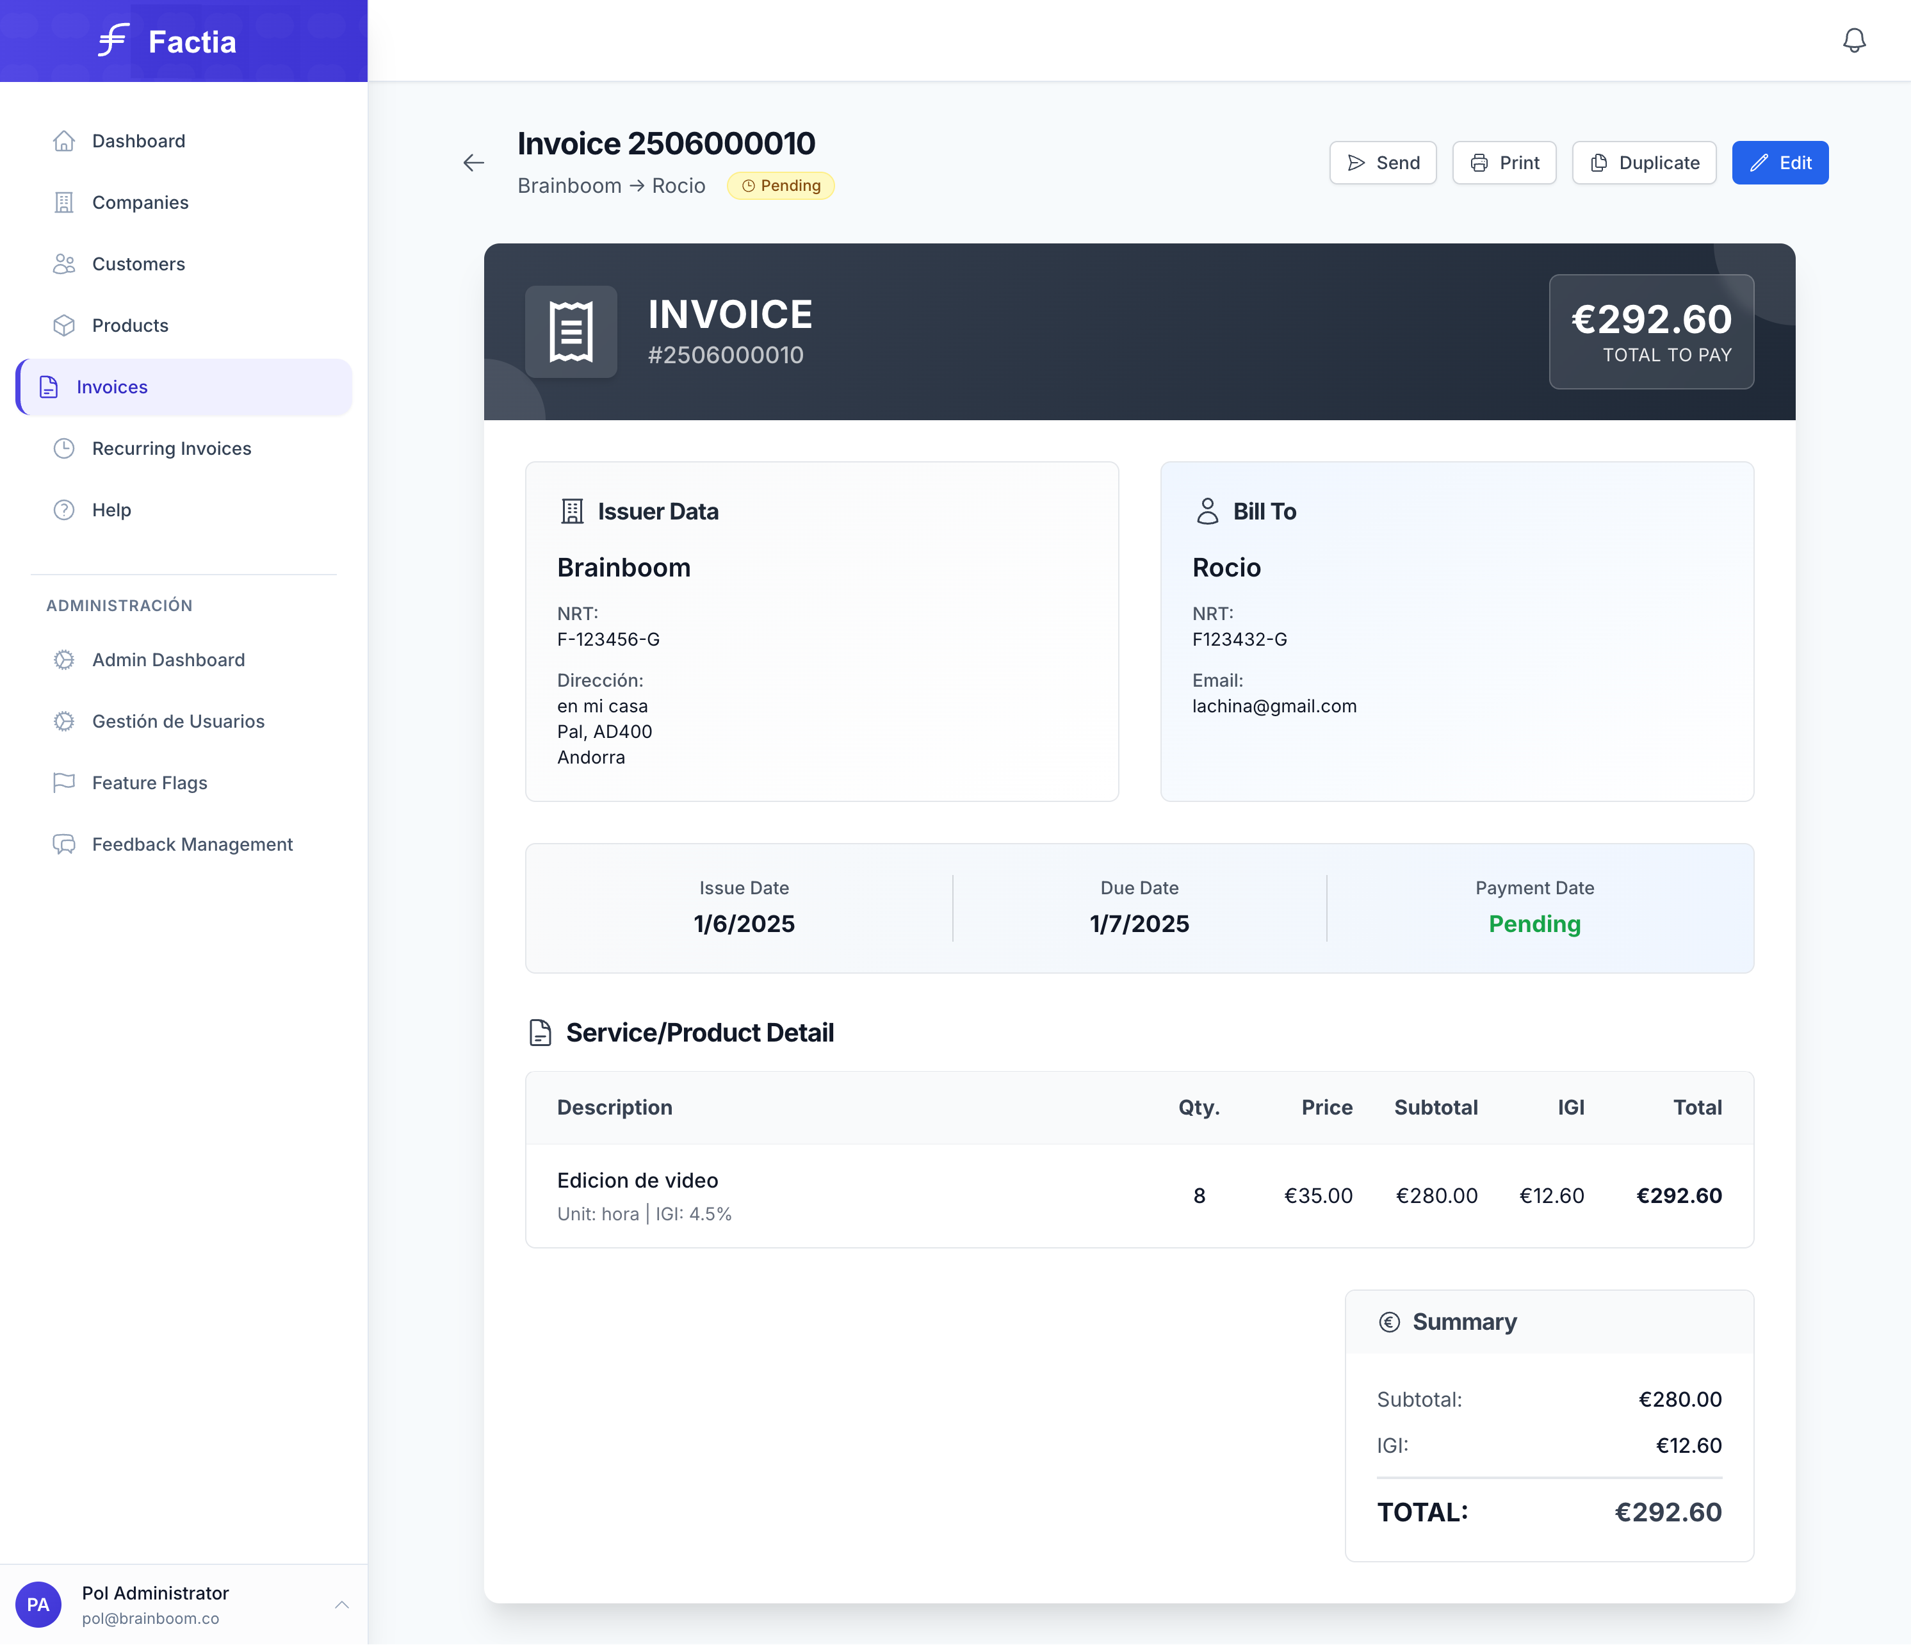Click the Feature Flags flag icon
The width and height of the screenshot is (1911, 1645).
coord(63,782)
